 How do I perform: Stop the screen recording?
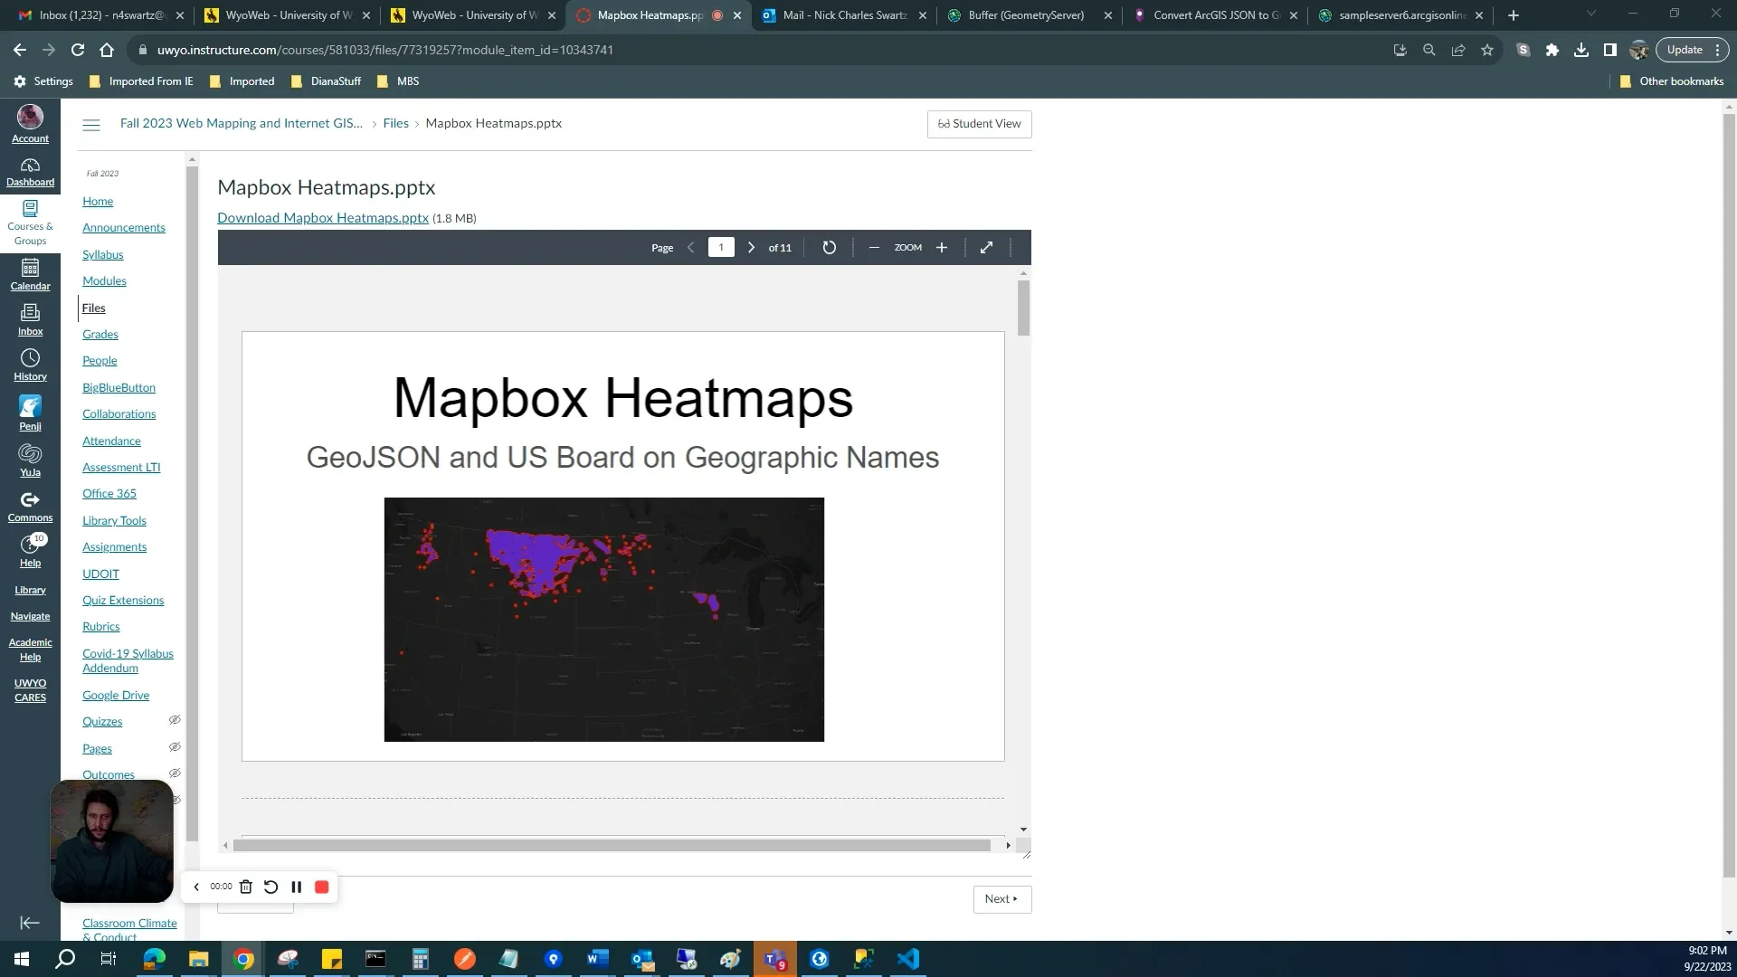coord(321,887)
